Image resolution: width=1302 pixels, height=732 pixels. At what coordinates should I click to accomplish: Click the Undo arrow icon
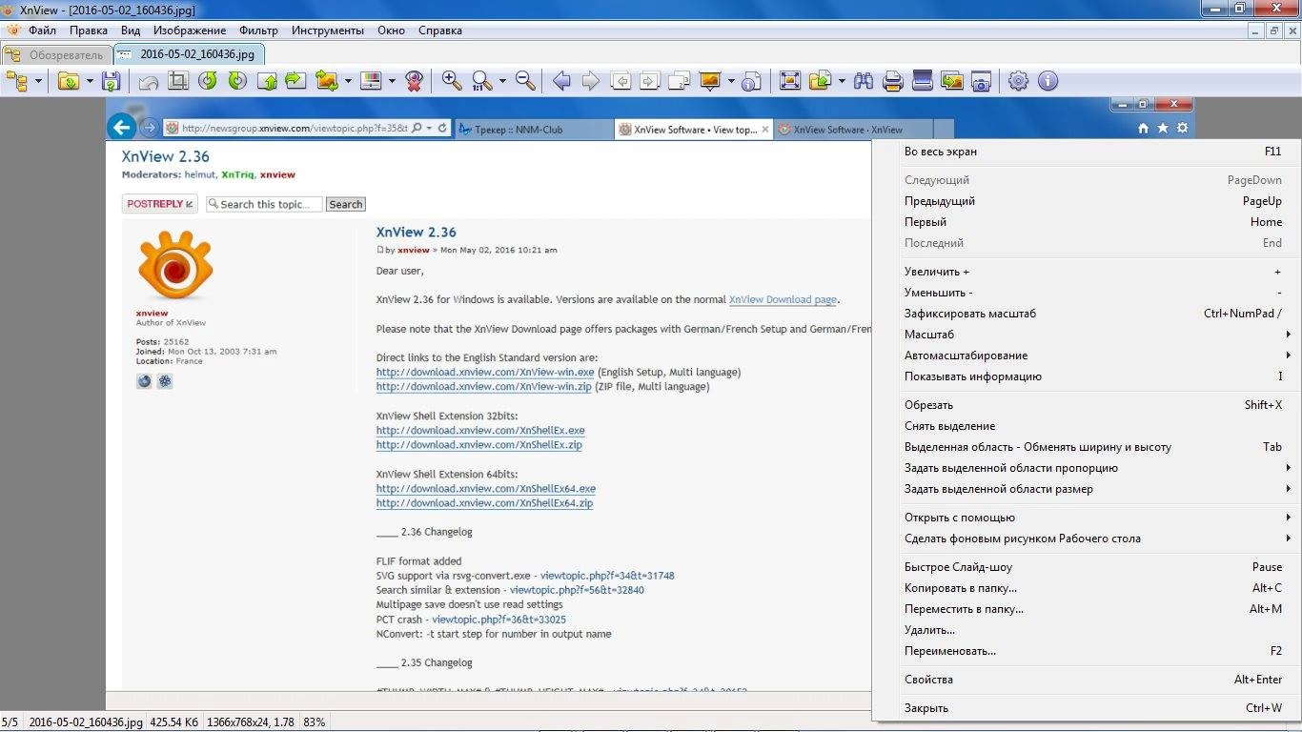149,82
